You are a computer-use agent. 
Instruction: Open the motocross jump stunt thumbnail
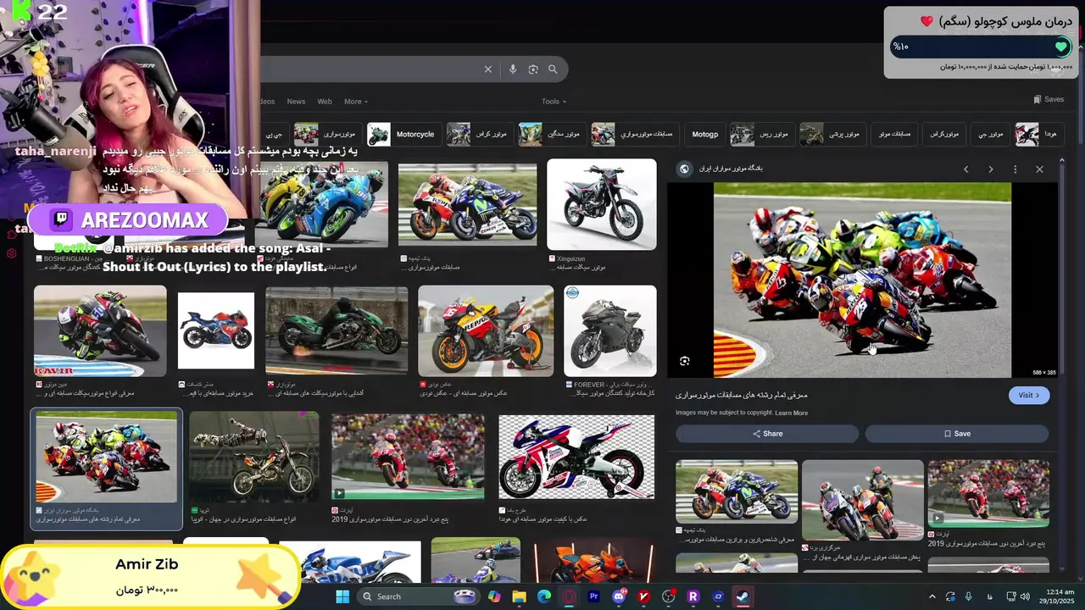tap(254, 457)
